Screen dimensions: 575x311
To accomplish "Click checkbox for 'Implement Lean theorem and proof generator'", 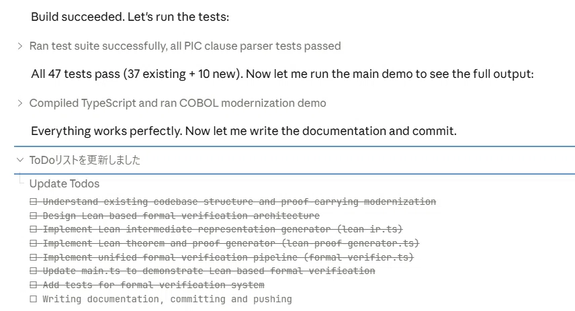I will (34, 244).
